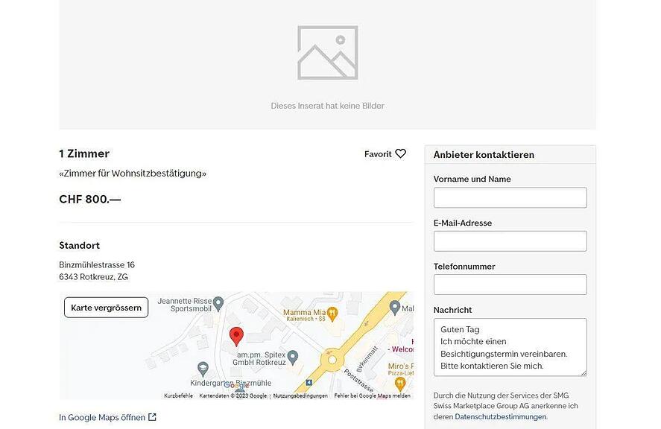Click the Vorname und Name input field
661x429 pixels.
pos(510,197)
